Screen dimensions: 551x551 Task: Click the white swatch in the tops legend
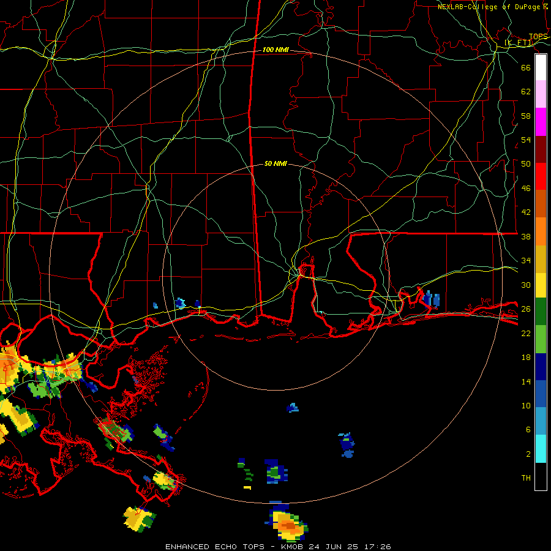(541, 67)
